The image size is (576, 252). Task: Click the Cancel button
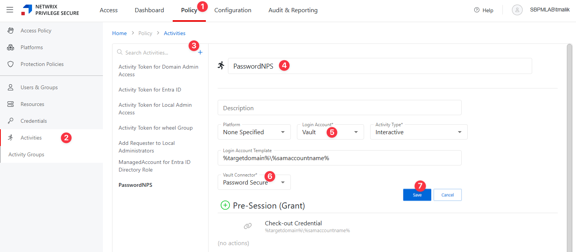pyautogui.click(x=447, y=195)
